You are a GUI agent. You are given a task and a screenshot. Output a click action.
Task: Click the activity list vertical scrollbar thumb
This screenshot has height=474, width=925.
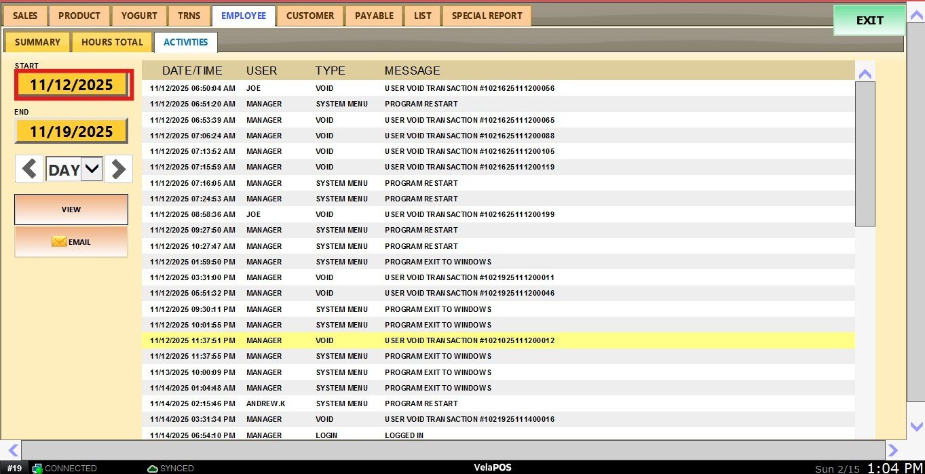coord(865,153)
